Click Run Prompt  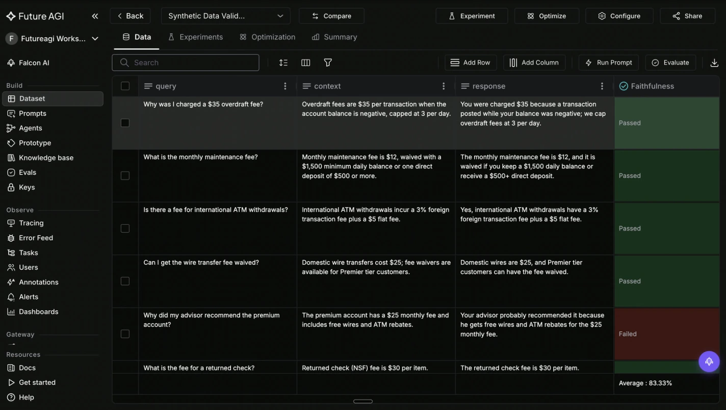[x=608, y=63]
